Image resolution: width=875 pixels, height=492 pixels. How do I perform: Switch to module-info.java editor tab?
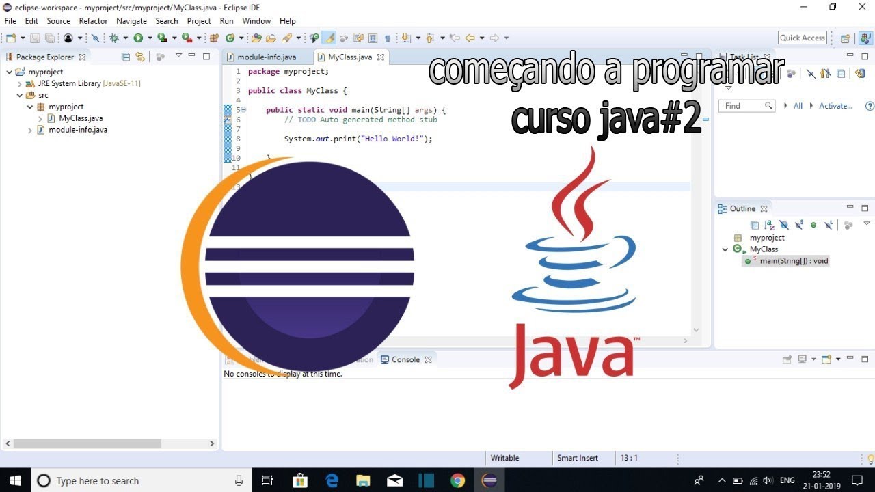260,57
